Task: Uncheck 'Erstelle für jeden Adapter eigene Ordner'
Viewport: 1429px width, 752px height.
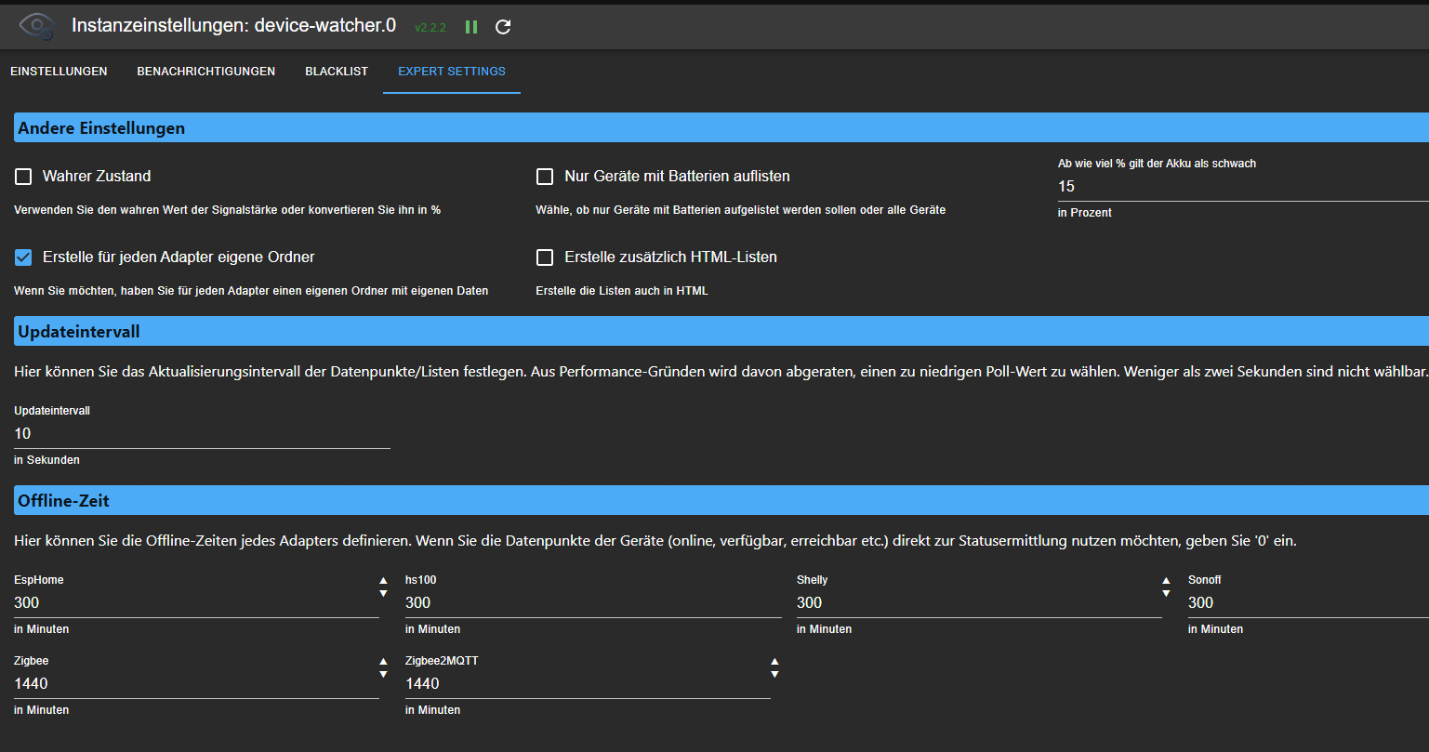Action: click(x=23, y=257)
